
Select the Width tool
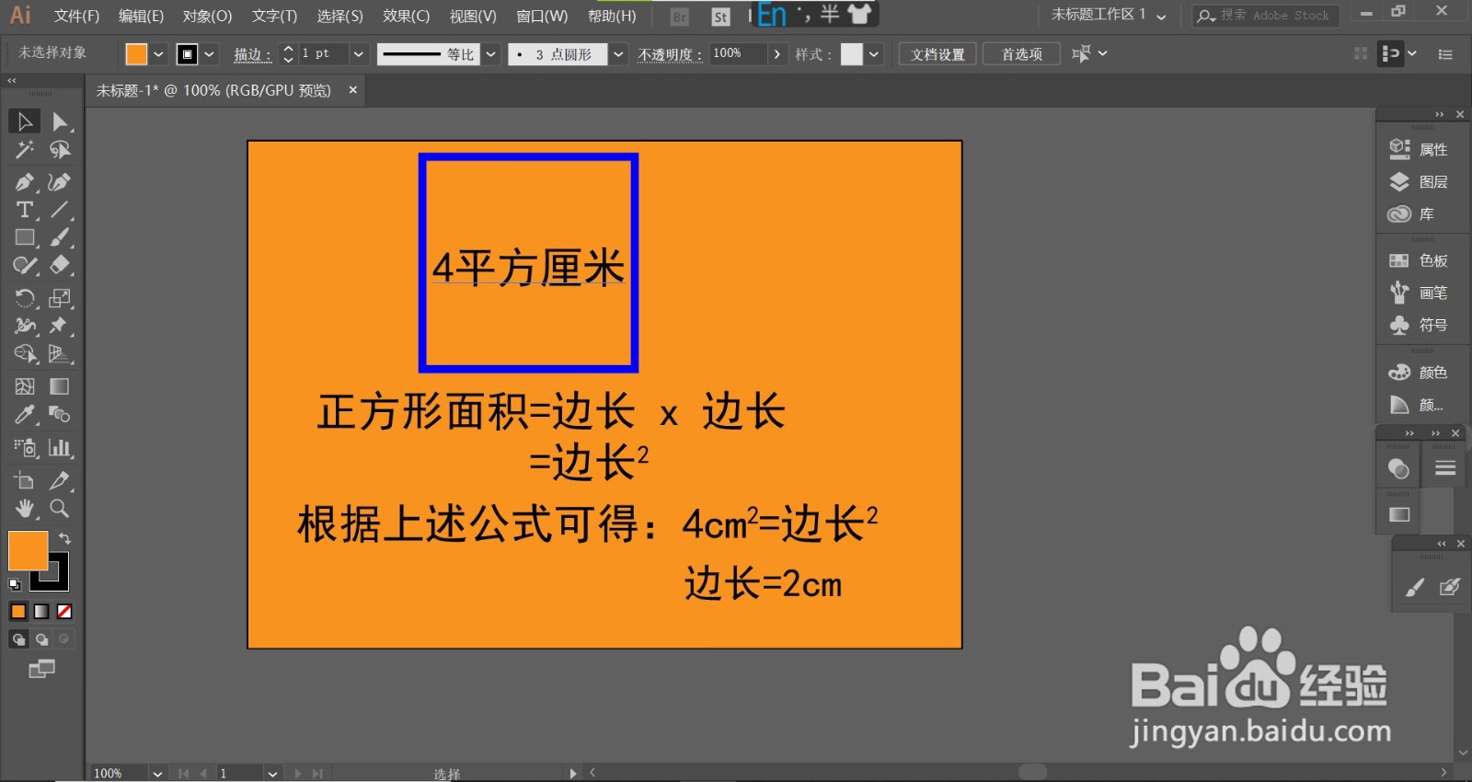[x=25, y=326]
